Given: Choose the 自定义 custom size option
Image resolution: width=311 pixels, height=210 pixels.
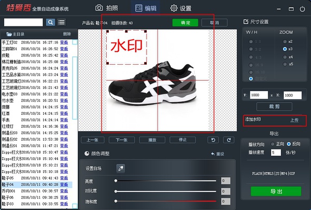Looking at the screenshot, I should [x=251, y=79].
